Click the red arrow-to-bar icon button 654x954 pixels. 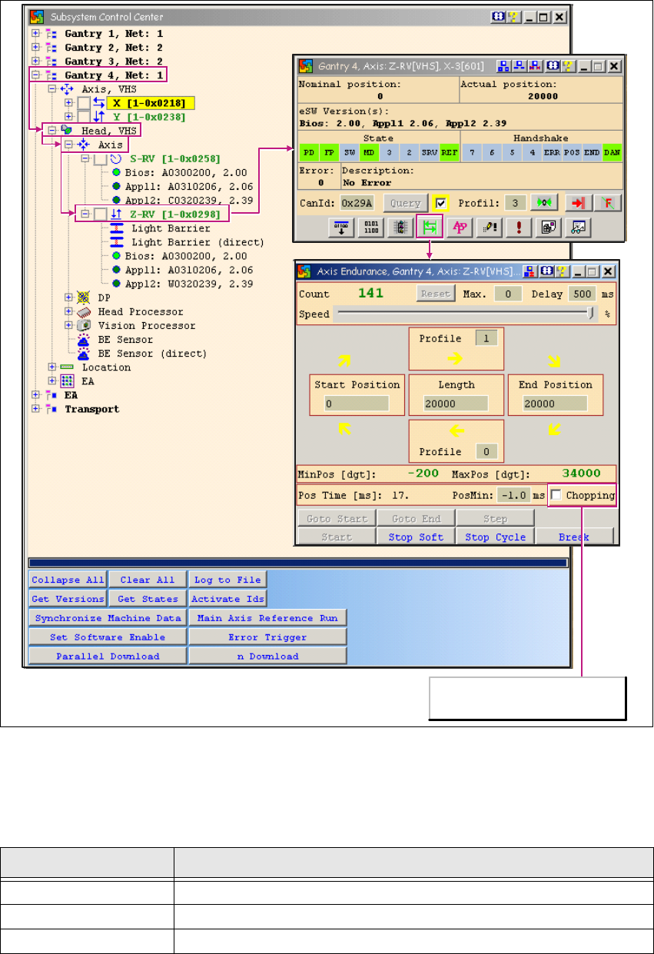point(576,203)
